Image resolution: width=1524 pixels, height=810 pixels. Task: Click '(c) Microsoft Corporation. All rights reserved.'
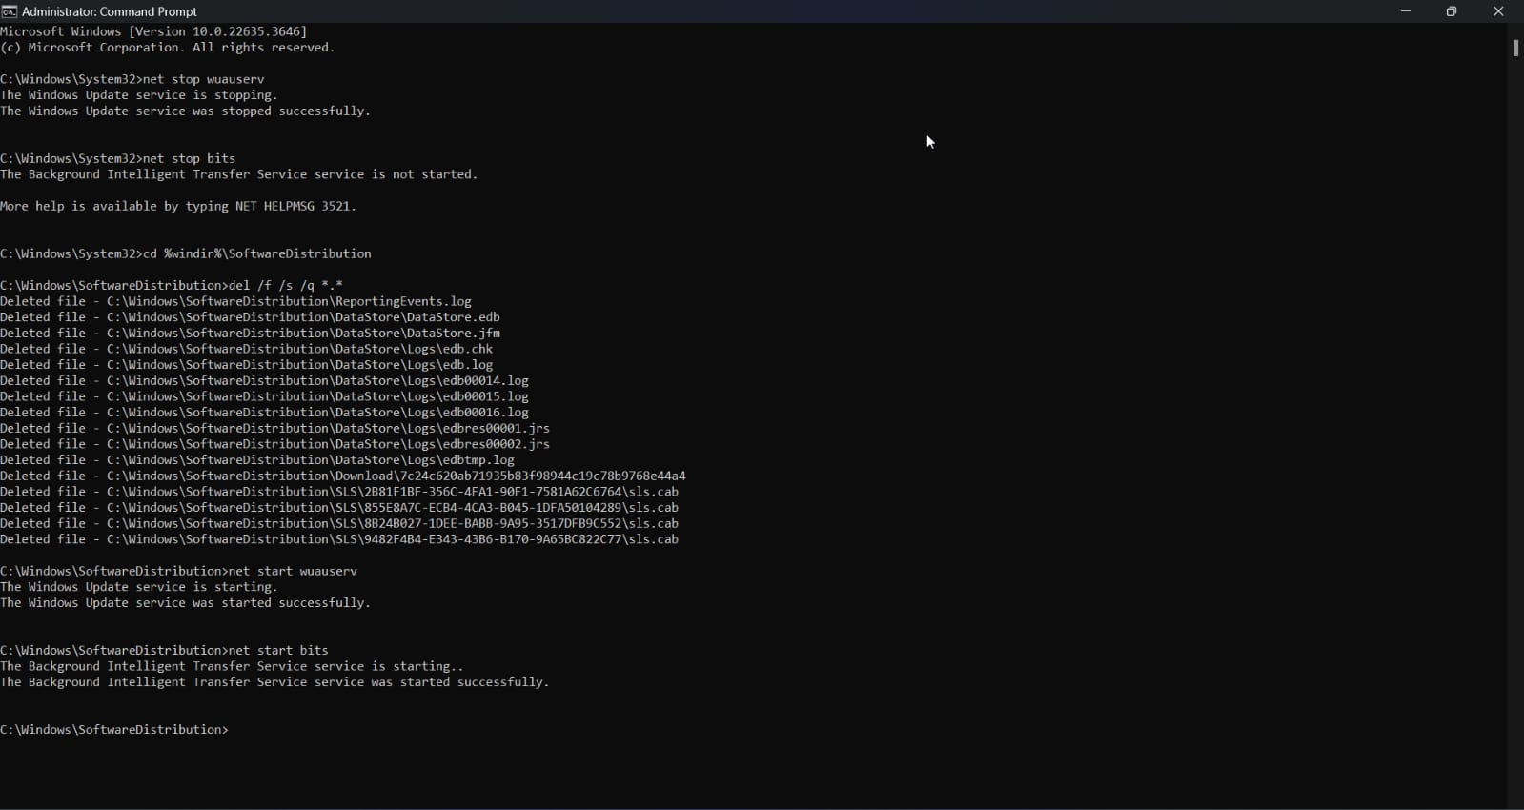click(168, 48)
